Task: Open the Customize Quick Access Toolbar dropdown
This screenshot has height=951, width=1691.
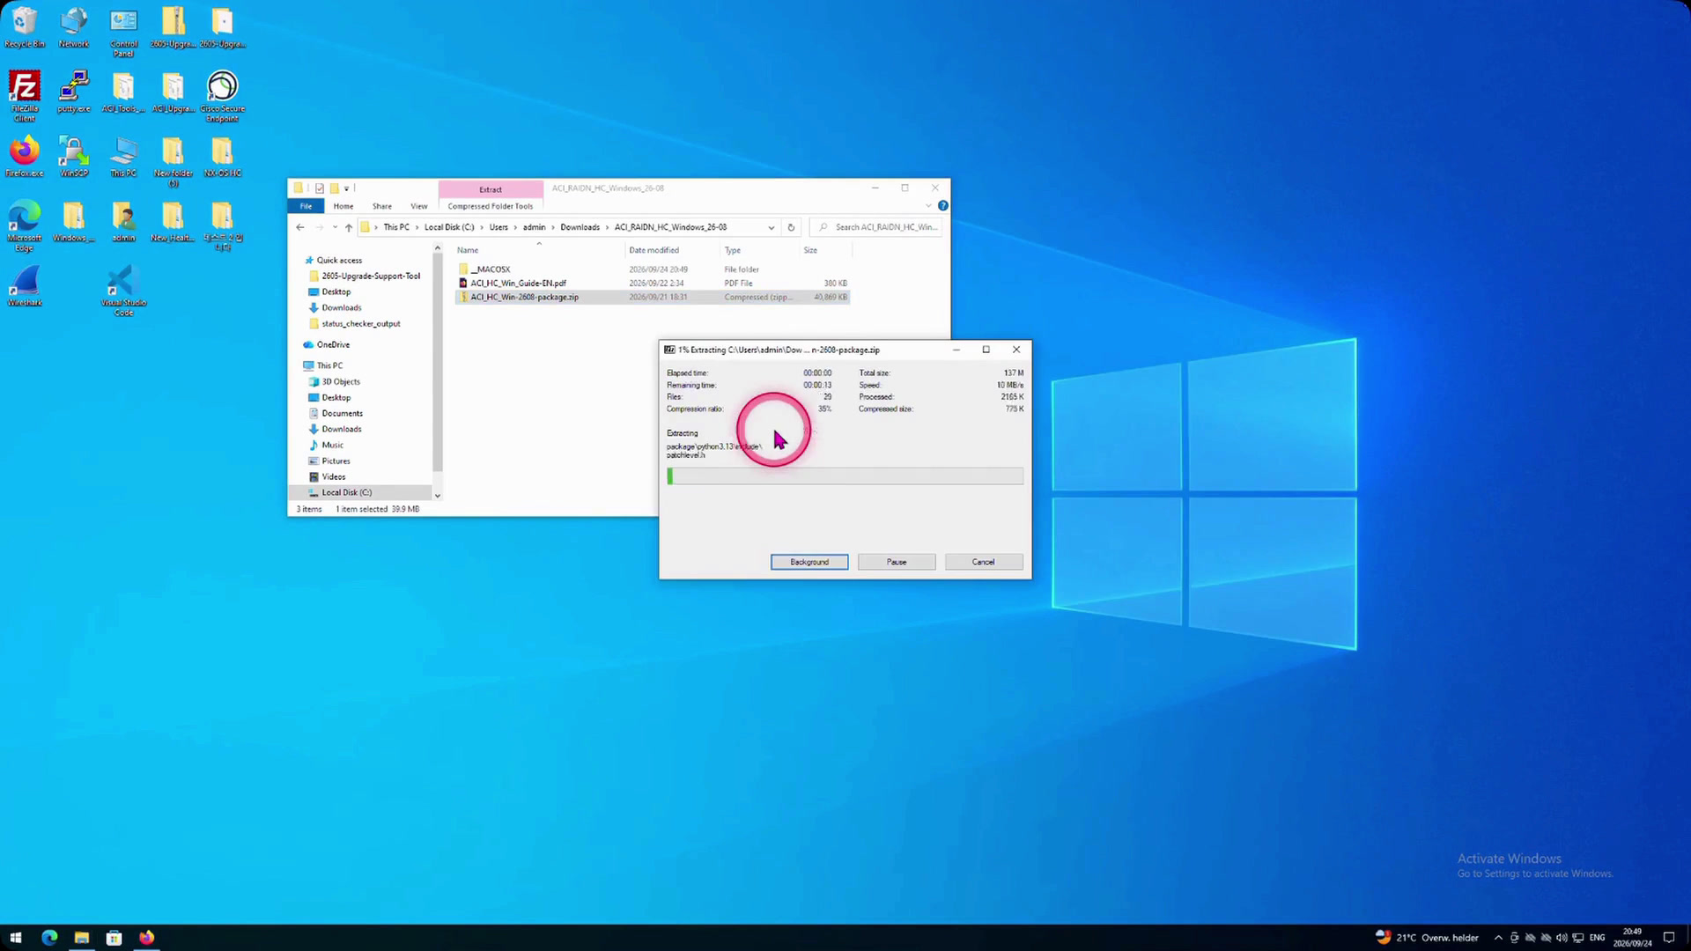Action: (347, 188)
